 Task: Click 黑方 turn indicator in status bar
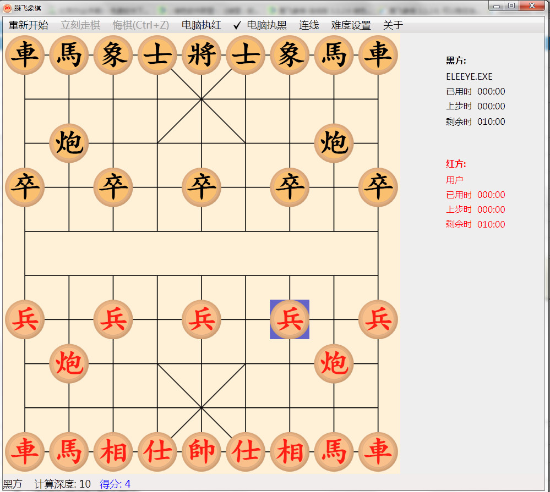(12, 484)
